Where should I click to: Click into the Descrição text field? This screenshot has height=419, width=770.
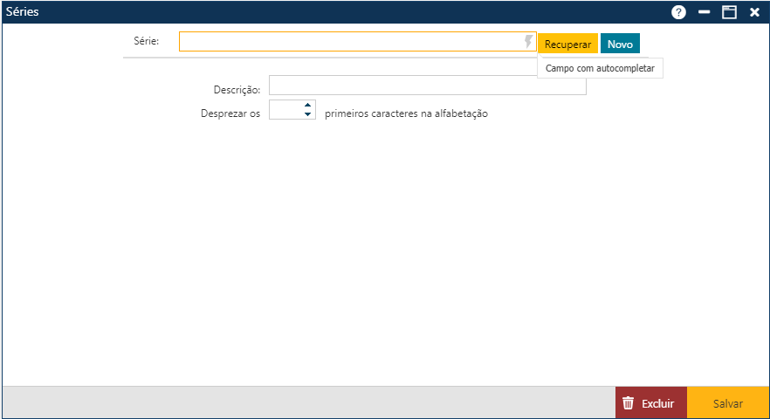coord(427,86)
